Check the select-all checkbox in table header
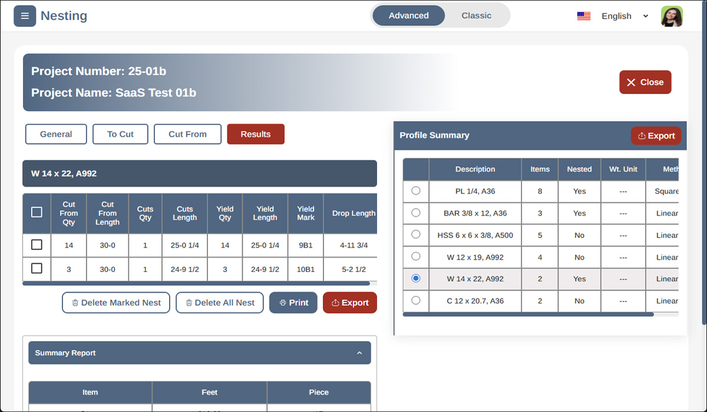 coord(37,212)
